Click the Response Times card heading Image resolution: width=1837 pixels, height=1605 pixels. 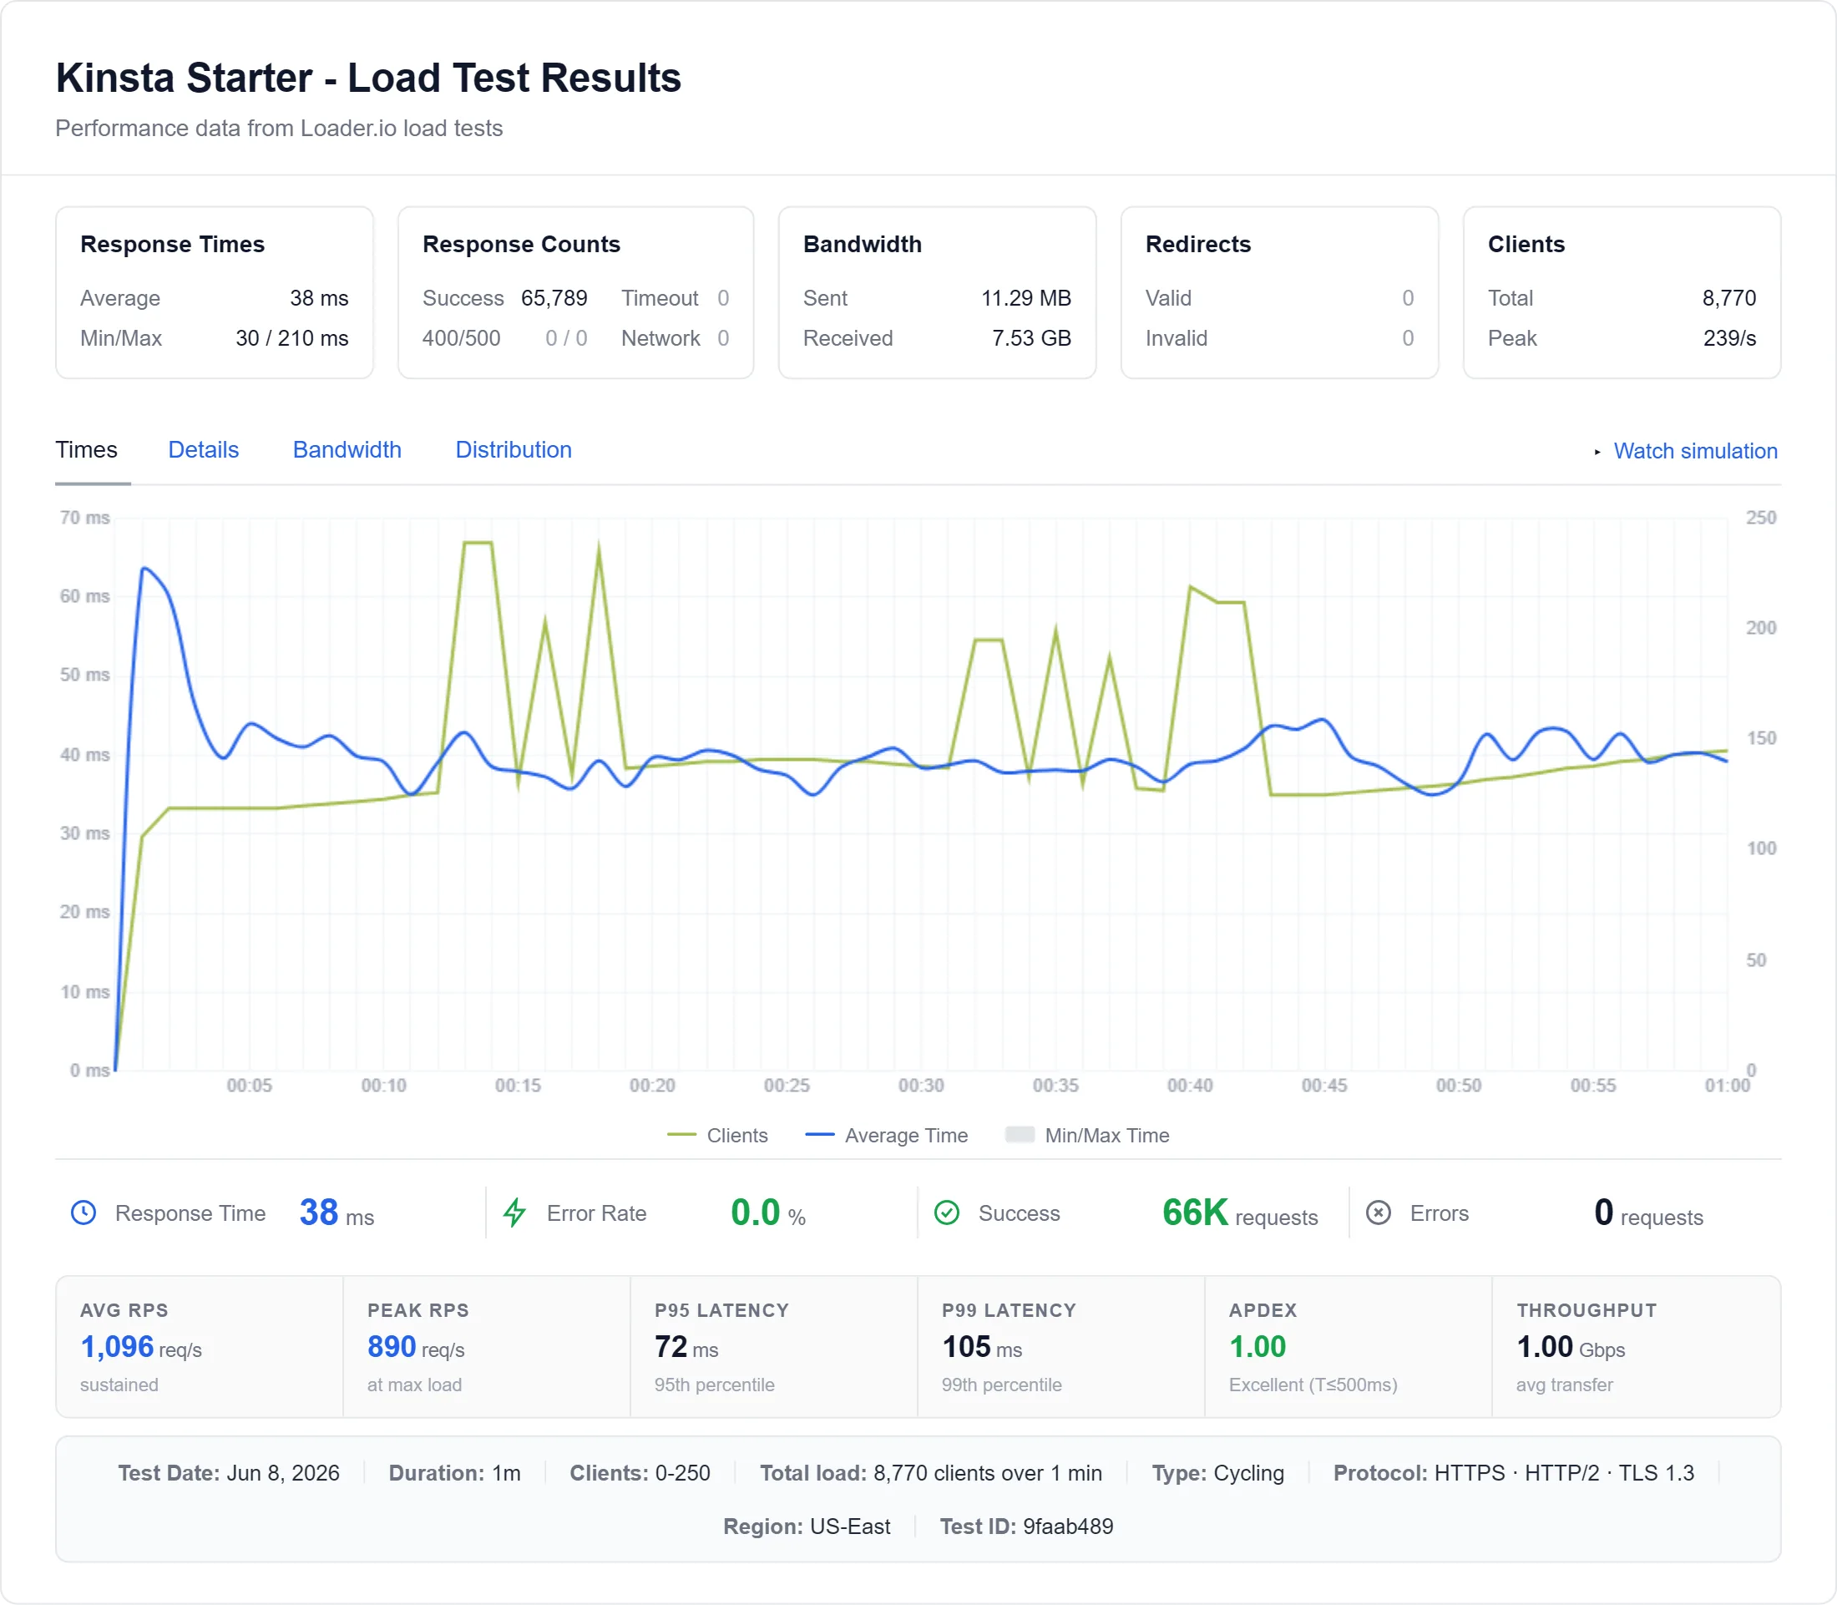click(x=172, y=245)
